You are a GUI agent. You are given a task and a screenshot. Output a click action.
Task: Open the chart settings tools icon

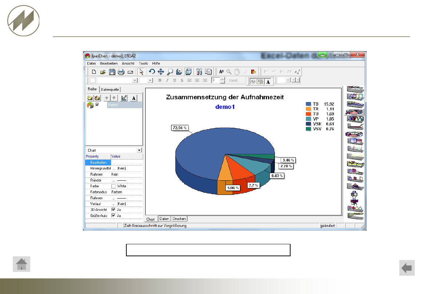199,72
